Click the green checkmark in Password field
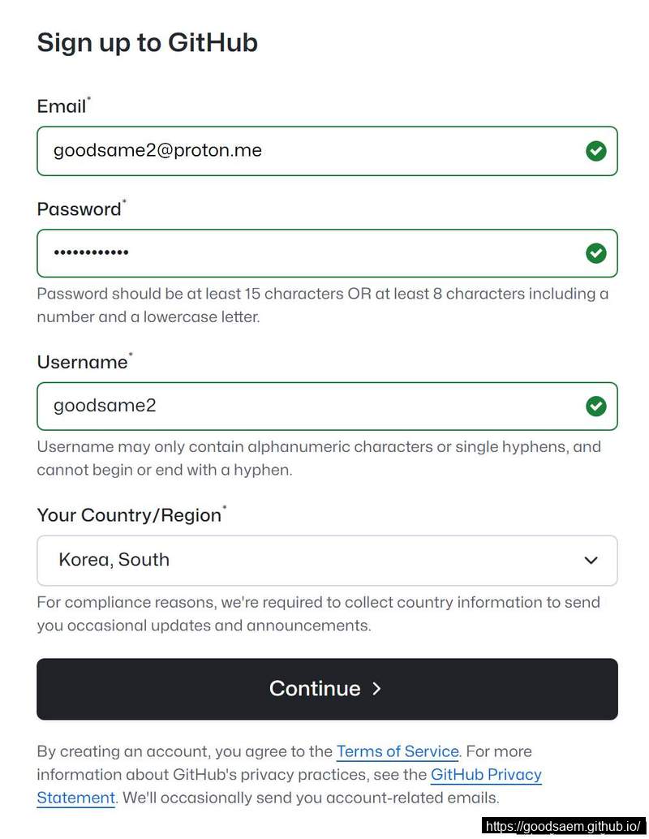The image size is (649, 839). tap(595, 253)
